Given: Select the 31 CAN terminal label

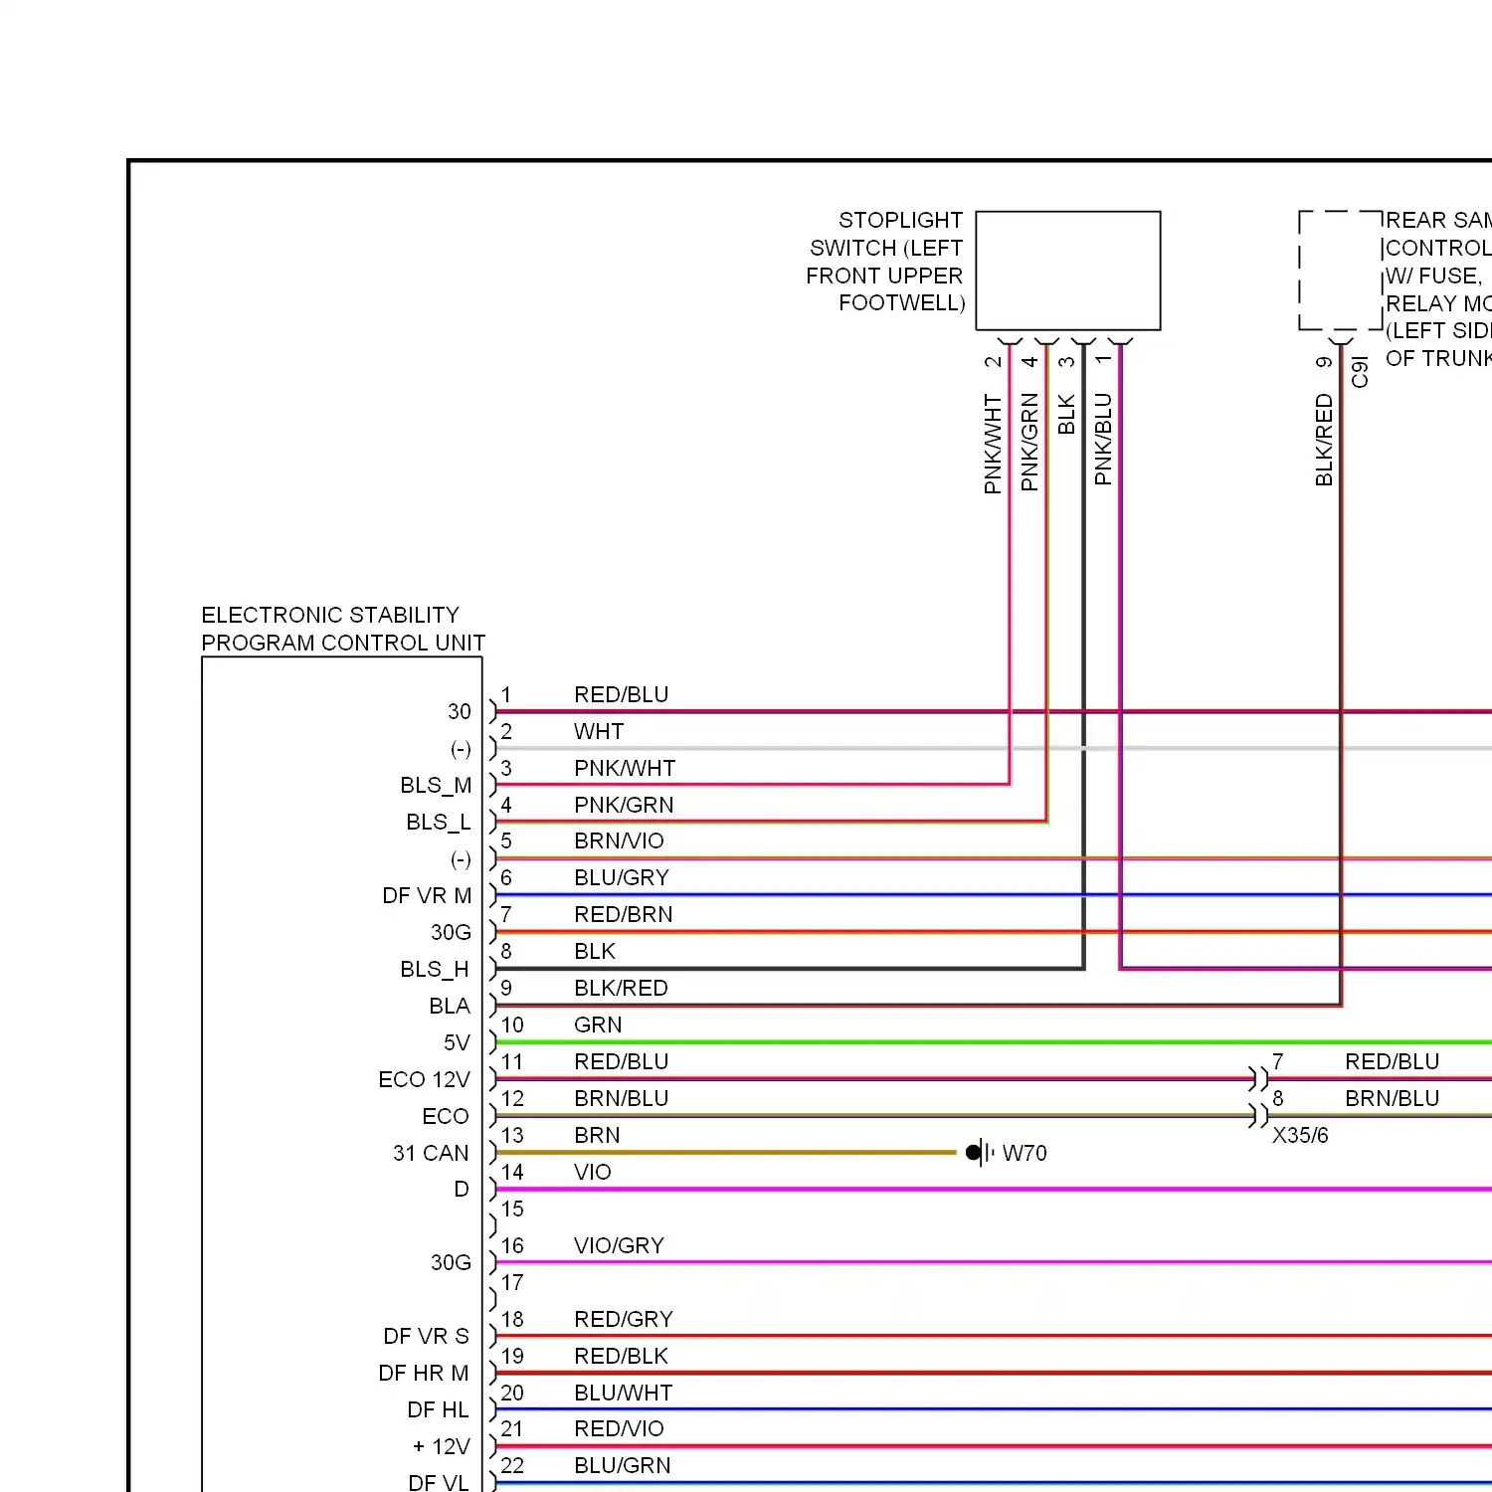Looking at the screenshot, I should click(x=431, y=1153).
